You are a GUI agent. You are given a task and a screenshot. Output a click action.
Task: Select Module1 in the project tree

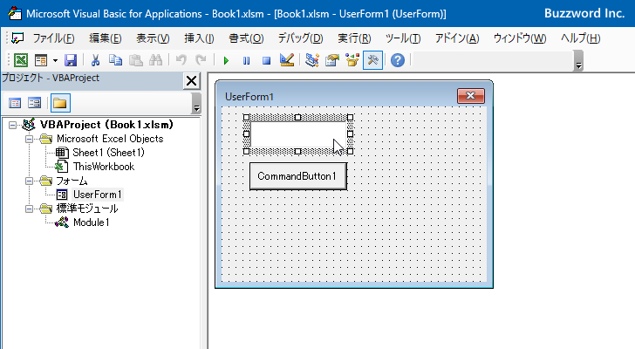[x=91, y=222]
